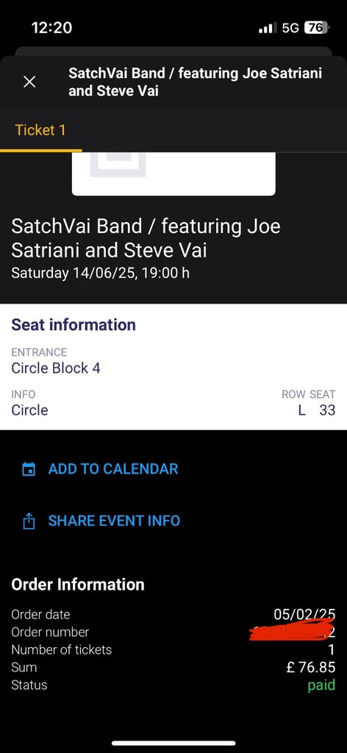This screenshot has width=347, height=753.
Task: Tap the QR code ticket image
Action: tap(173, 174)
